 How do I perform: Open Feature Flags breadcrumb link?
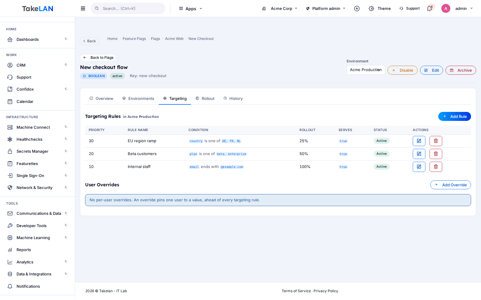(134, 39)
